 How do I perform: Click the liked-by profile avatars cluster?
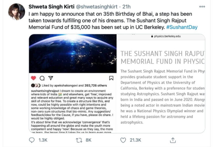click(x=36, y=86)
